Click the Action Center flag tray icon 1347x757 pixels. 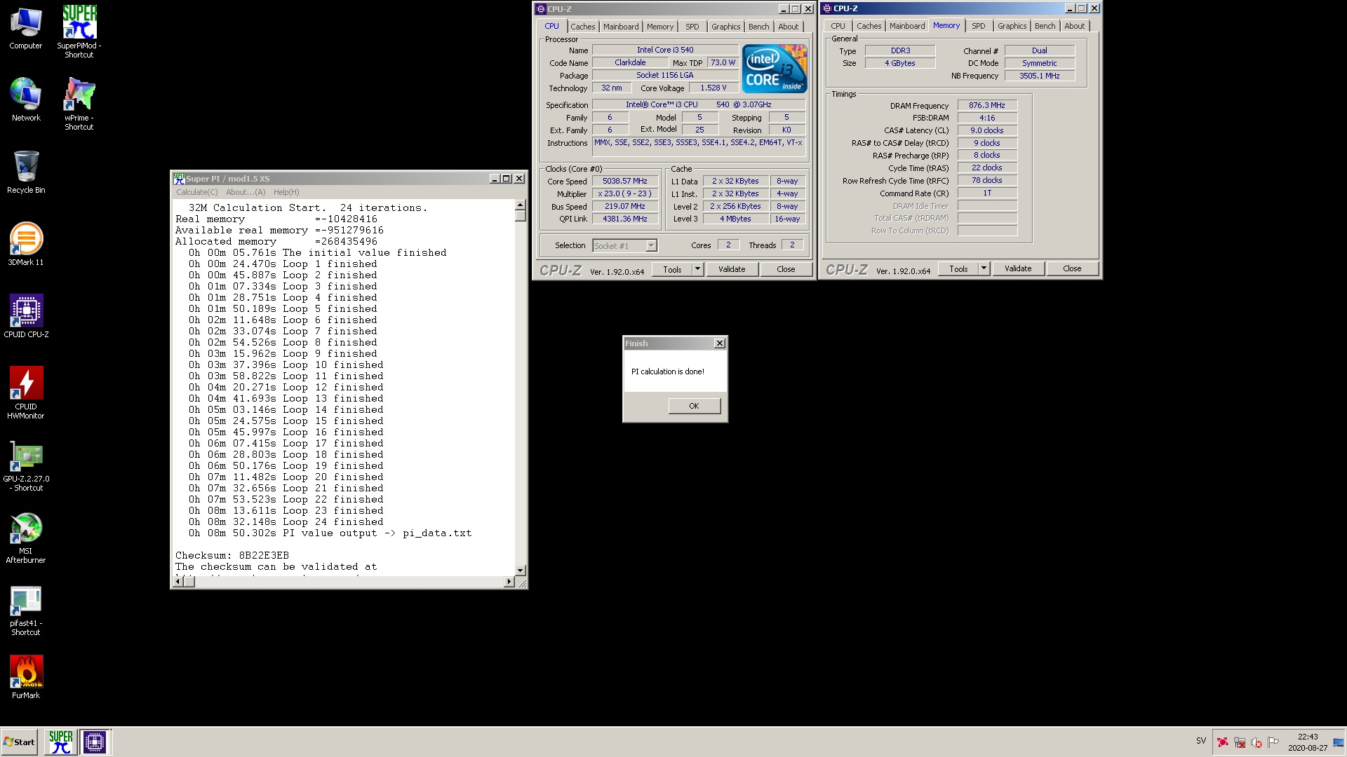point(1273,742)
